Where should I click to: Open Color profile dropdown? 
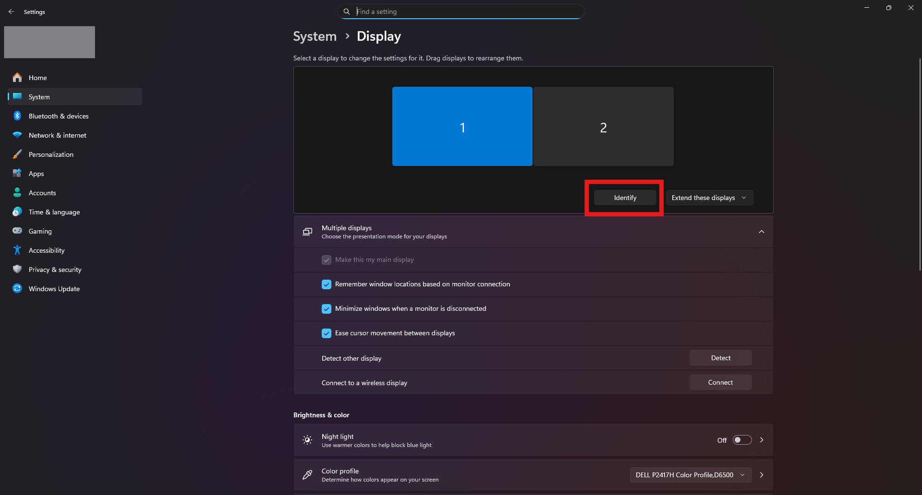(x=691, y=475)
